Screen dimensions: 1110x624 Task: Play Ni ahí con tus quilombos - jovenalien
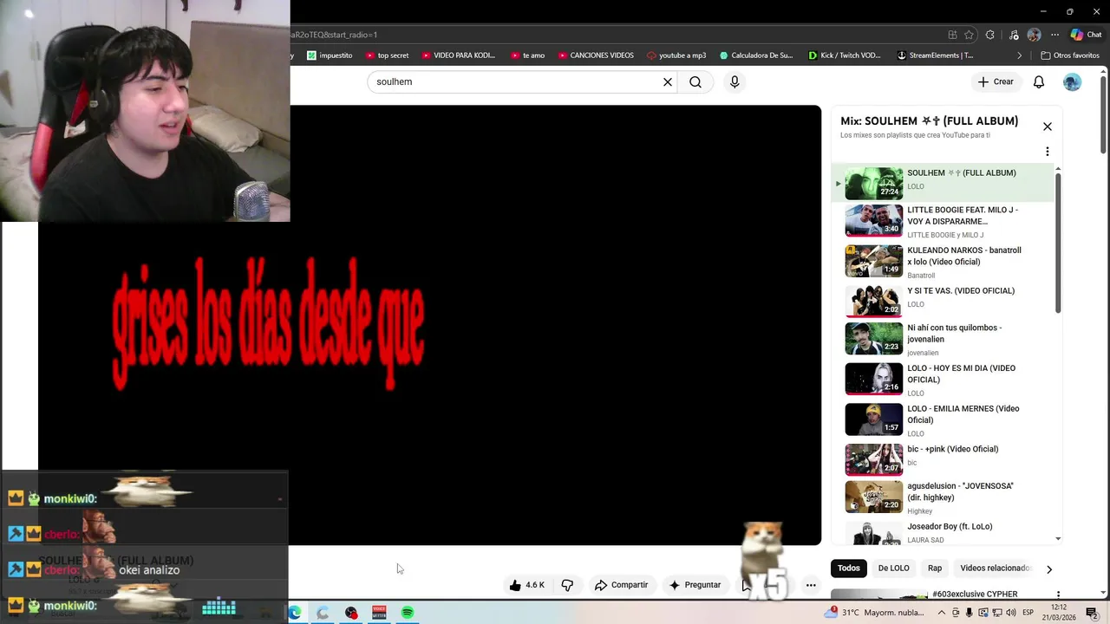point(943,339)
